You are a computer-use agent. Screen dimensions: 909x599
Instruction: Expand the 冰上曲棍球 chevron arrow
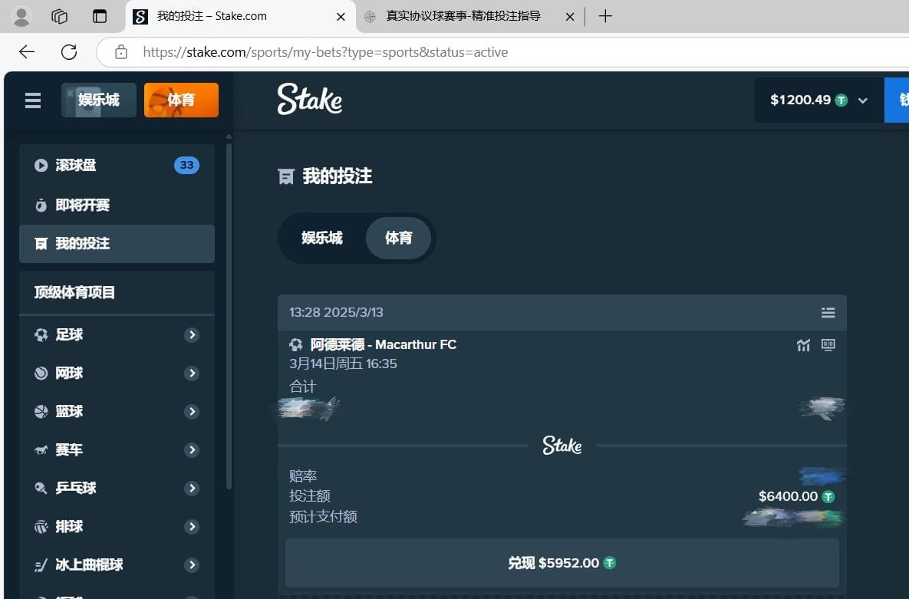192,564
